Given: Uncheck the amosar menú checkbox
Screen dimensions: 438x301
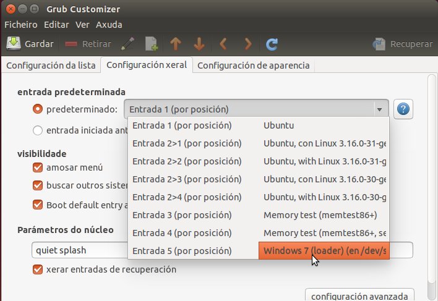Looking at the screenshot, I should click(x=38, y=167).
